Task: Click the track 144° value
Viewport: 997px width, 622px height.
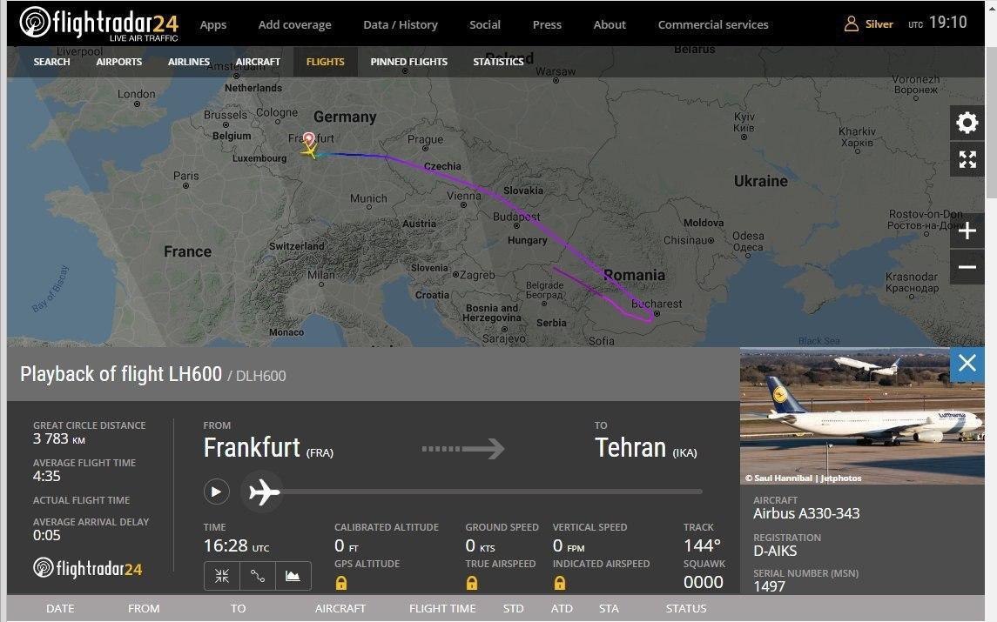Action: [702, 545]
